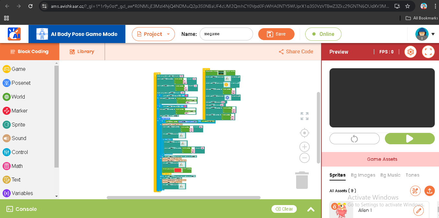Reset the game preview
This screenshot has width=439, height=218.
pos(354,139)
